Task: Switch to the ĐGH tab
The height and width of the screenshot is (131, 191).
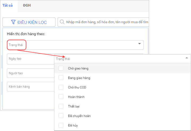Action: click(27, 5)
